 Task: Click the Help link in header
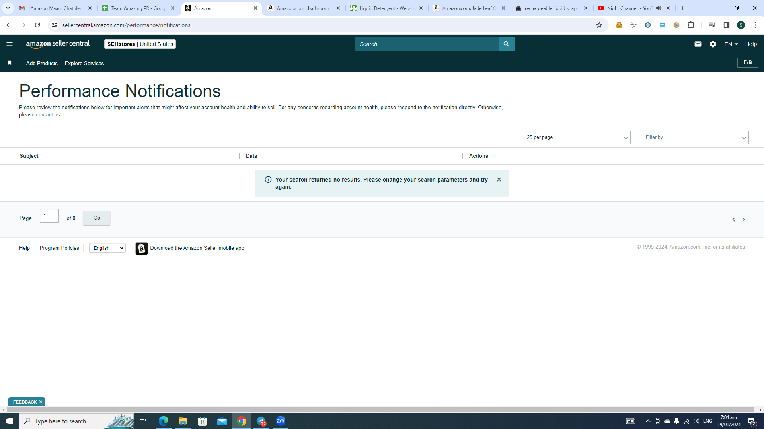point(751,44)
